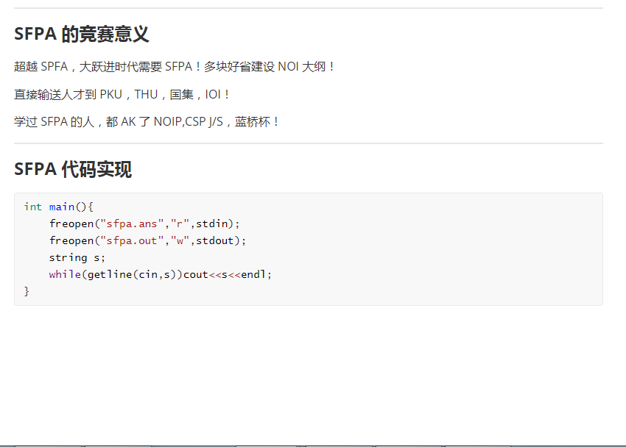Viewport: 626px width, 447px height.
Task: Click the closing brace of main
Action: 27,291
